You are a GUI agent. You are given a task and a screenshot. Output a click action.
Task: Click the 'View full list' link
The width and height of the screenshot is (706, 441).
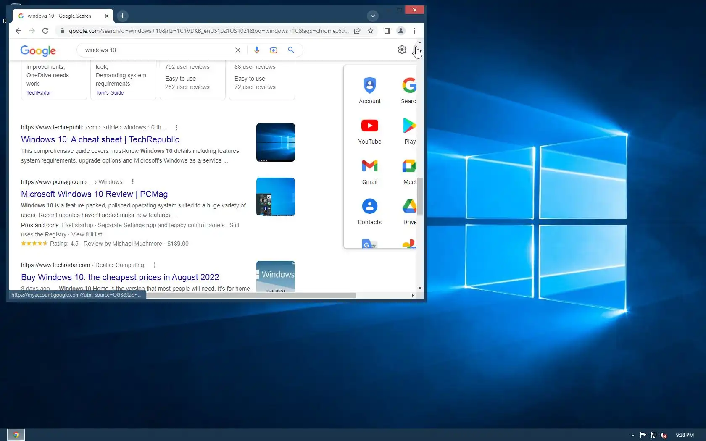[87, 234]
